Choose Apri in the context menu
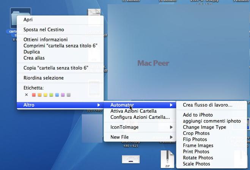Viewport: 250px width, 170px height. [x=60, y=20]
